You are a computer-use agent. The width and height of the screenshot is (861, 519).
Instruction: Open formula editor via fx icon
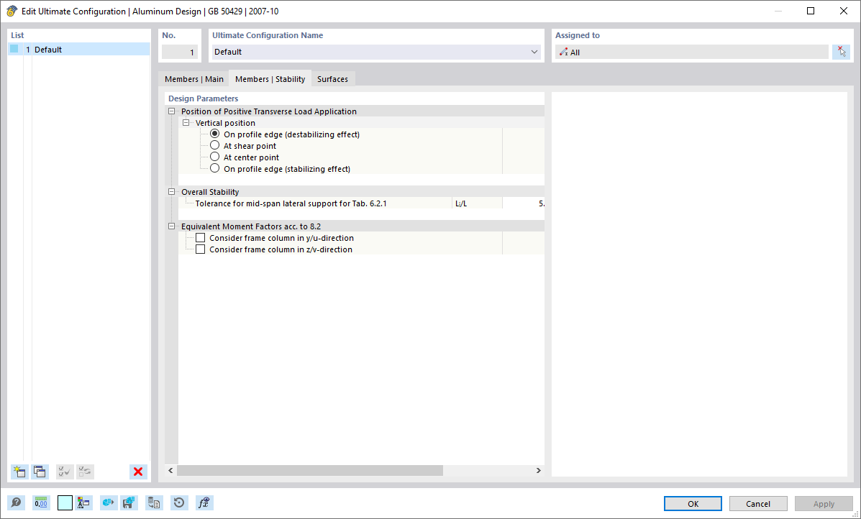(204, 502)
